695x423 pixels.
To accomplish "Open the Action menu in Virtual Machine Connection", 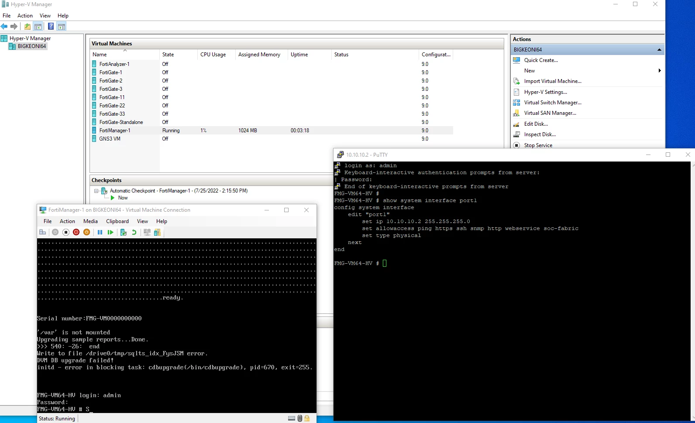I will [67, 221].
